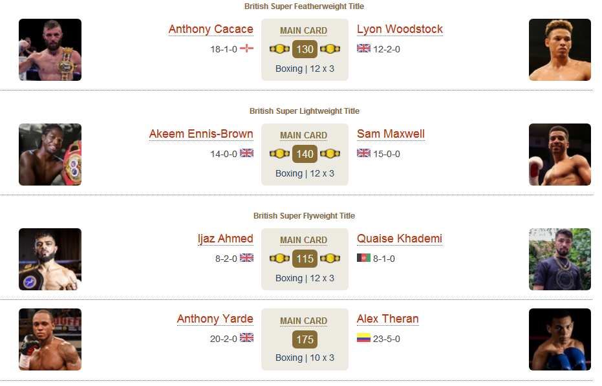
Task: Click the Colombia flag beside Alex Theran's record
Action: point(363,338)
